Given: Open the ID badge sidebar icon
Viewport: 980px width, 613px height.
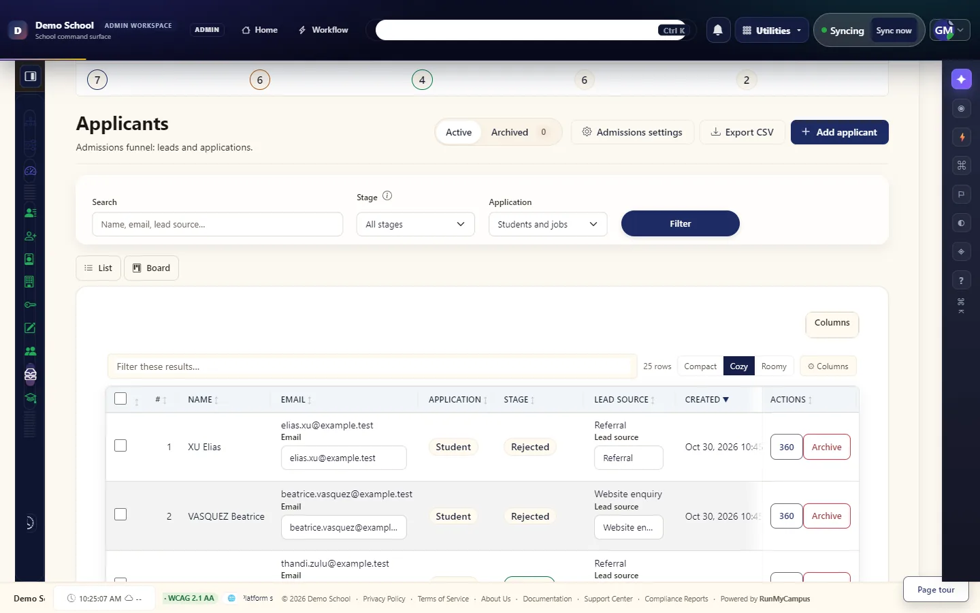Looking at the screenshot, I should tap(30, 259).
